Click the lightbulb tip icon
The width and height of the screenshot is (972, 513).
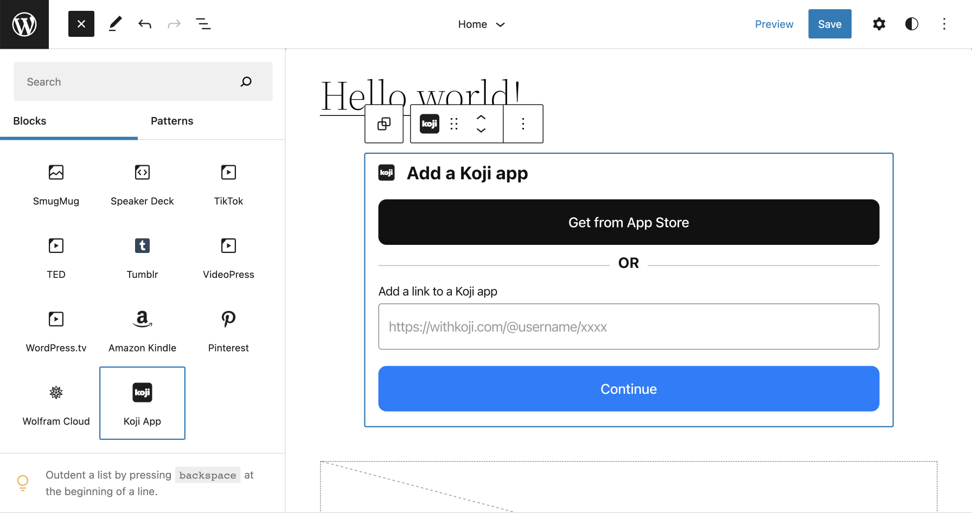click(23, 482)
